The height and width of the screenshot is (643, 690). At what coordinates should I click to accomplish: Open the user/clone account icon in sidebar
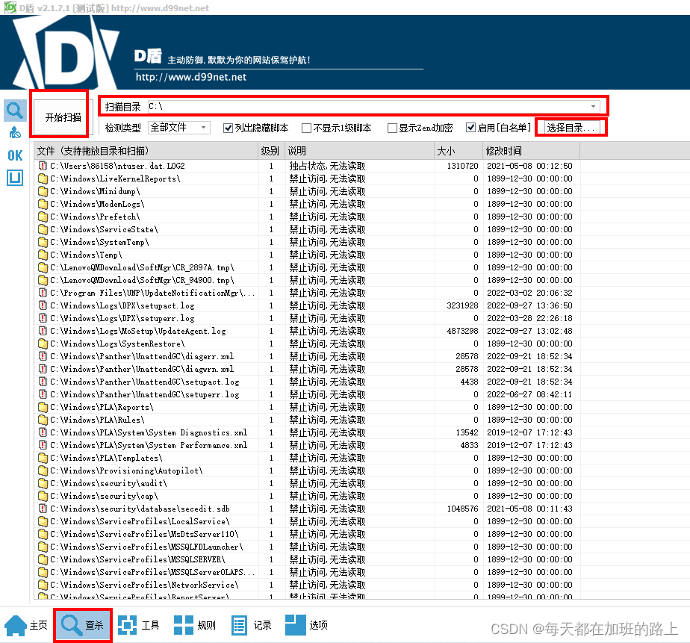[15, 132]
